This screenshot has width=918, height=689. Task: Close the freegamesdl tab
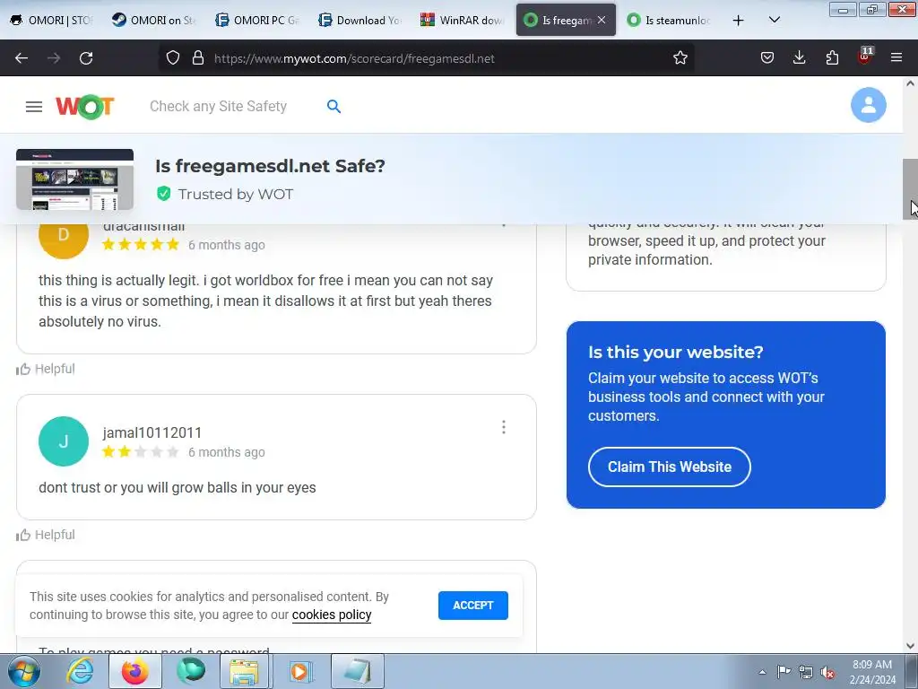602,20
